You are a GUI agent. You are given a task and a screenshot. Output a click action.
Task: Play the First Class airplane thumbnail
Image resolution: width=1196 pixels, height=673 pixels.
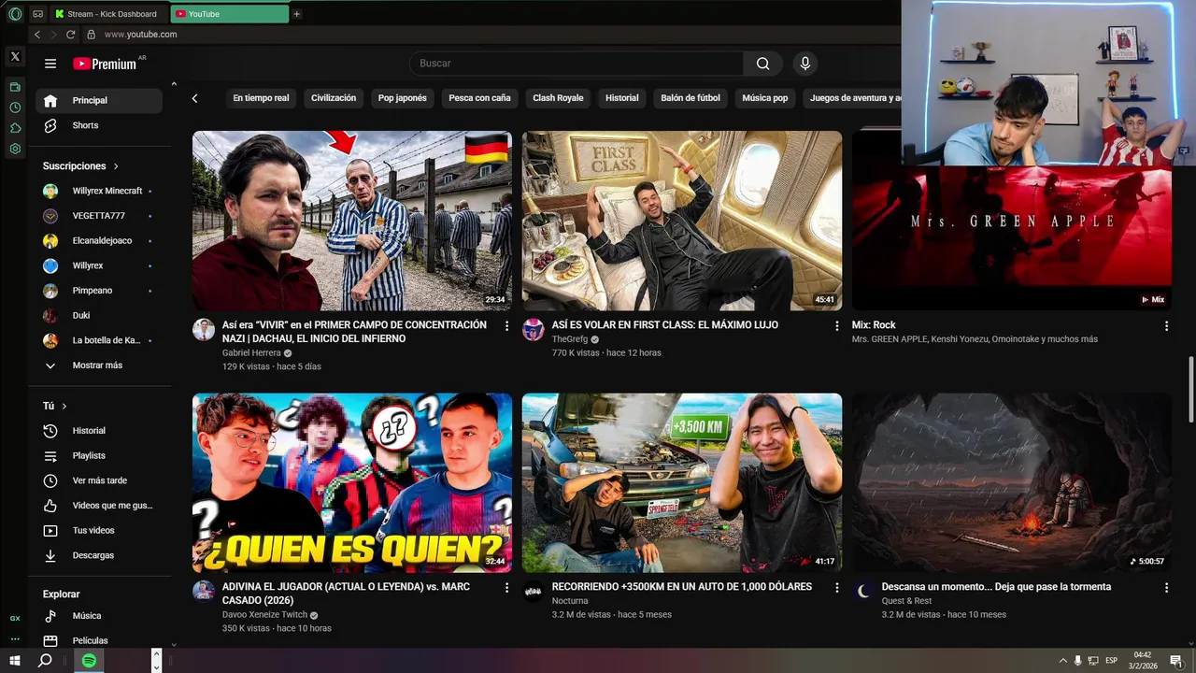pos(682,221)
